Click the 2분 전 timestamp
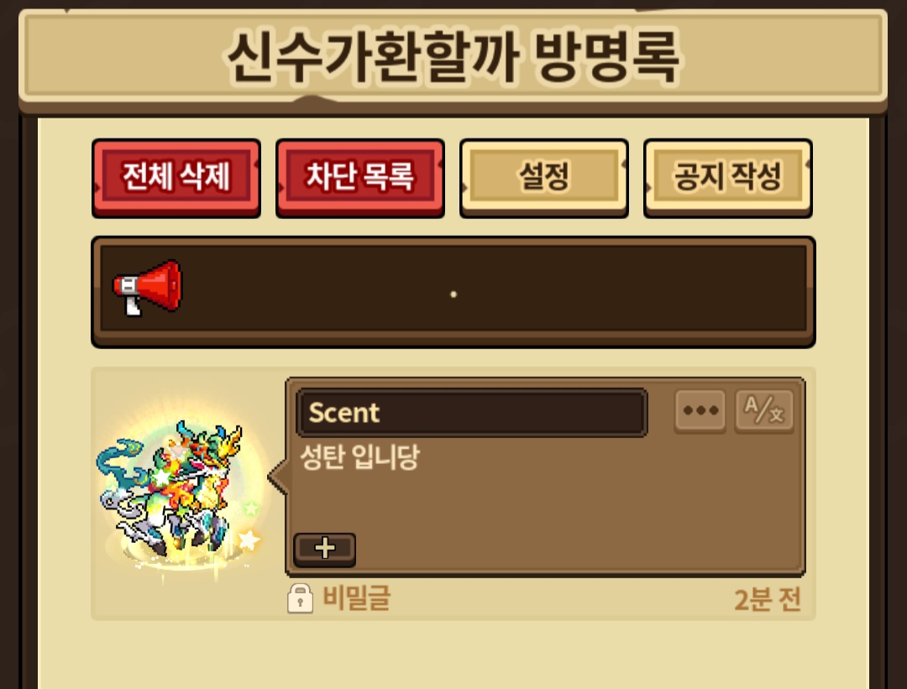Viewport: 907px width, 689px height. (768, 599)
